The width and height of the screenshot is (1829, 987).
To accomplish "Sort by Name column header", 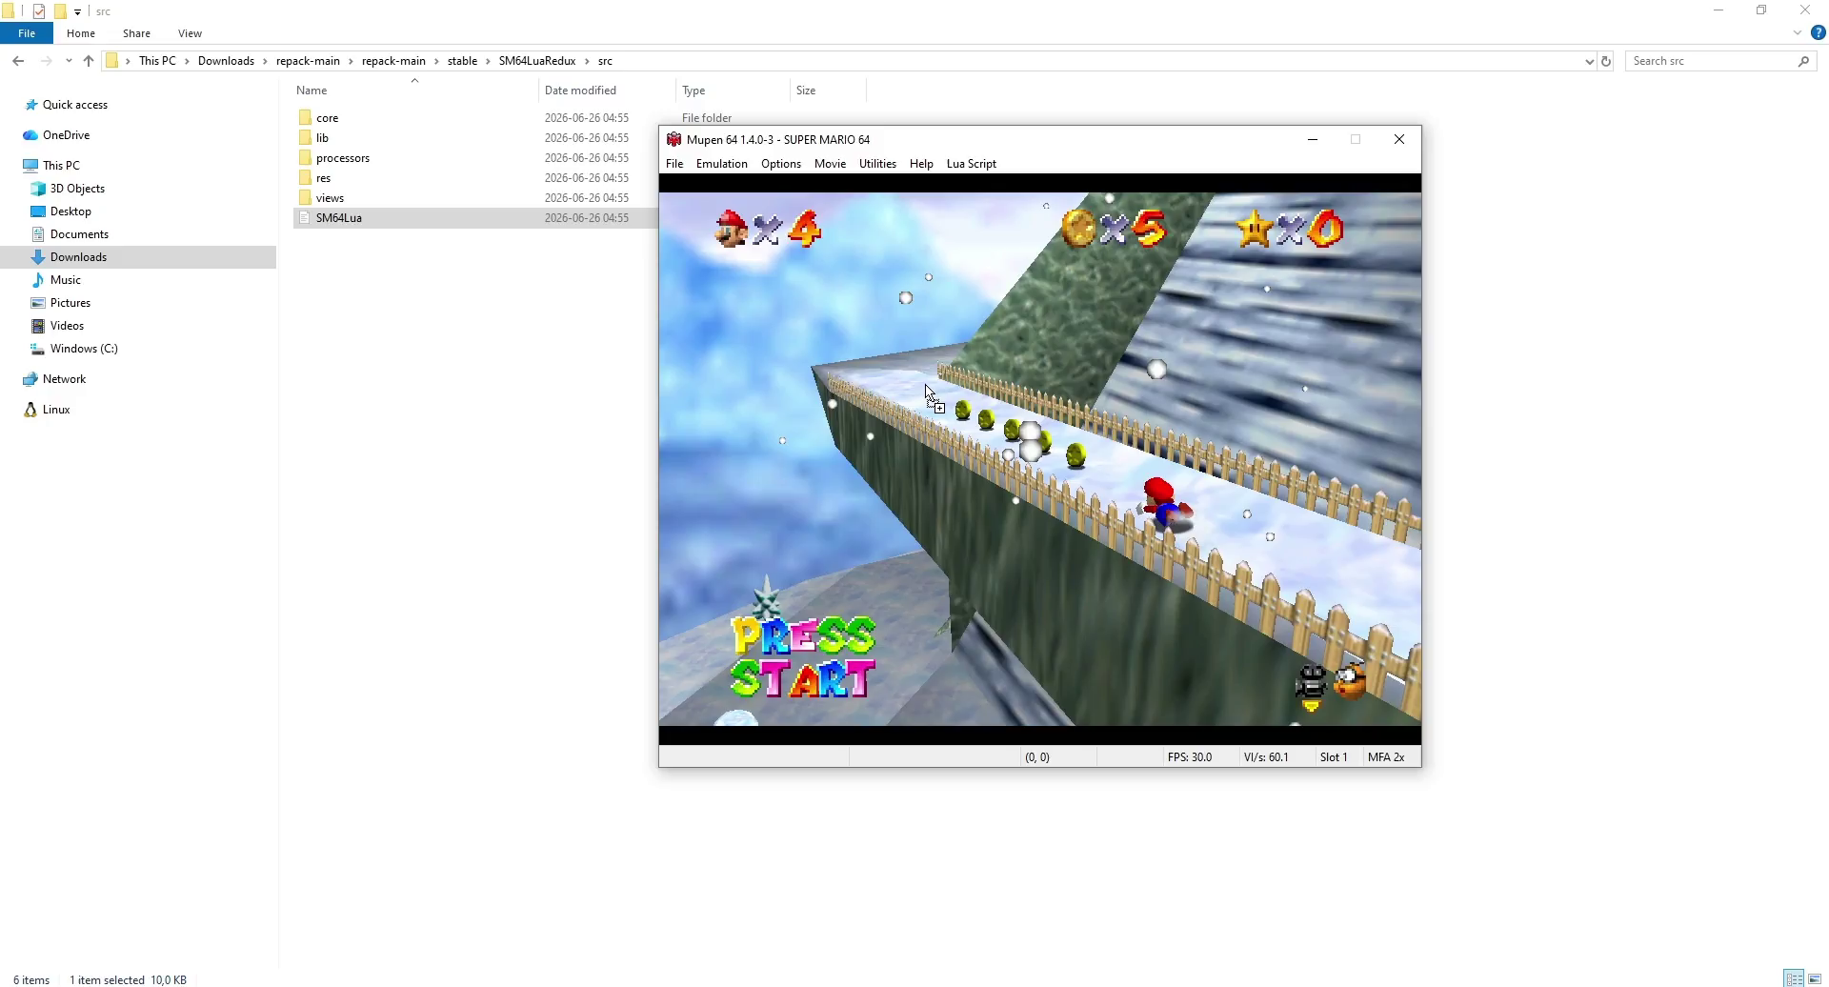I will pyautogui.click(x=415, y=91).
